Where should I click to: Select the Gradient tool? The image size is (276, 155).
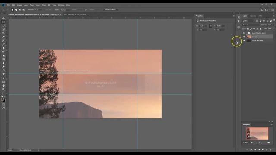pos(3,59)
